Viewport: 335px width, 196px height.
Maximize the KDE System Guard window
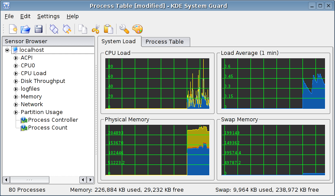point(320,6)
